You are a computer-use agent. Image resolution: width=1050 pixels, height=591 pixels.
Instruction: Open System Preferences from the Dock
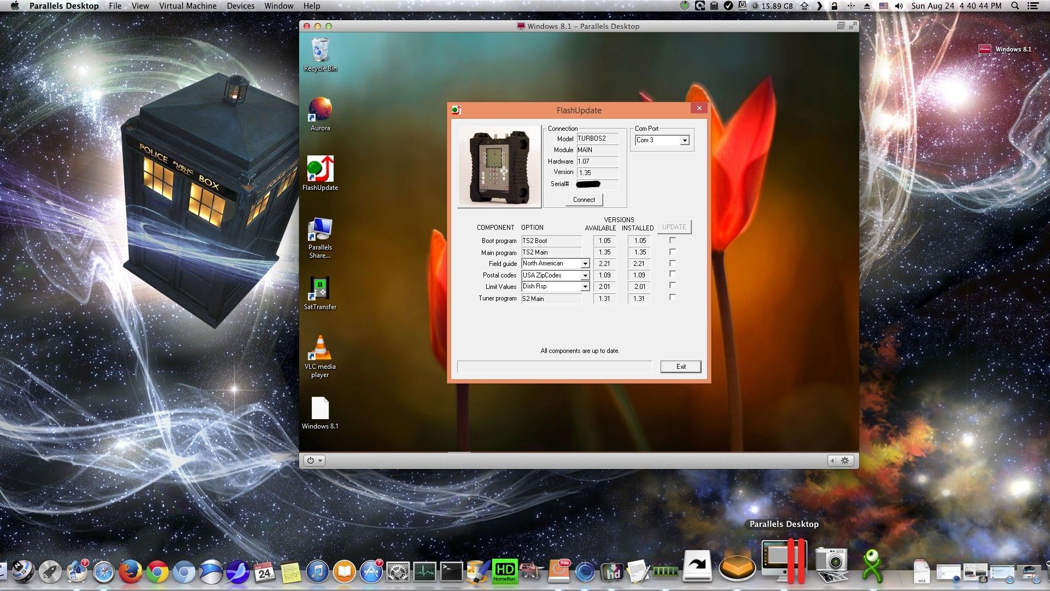pos(398,572)
